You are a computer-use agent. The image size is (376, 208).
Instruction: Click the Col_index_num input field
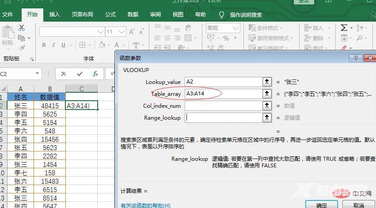(223, 106)
